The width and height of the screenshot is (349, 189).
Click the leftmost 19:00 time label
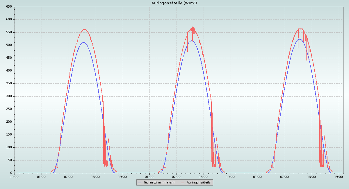(15, 177)
